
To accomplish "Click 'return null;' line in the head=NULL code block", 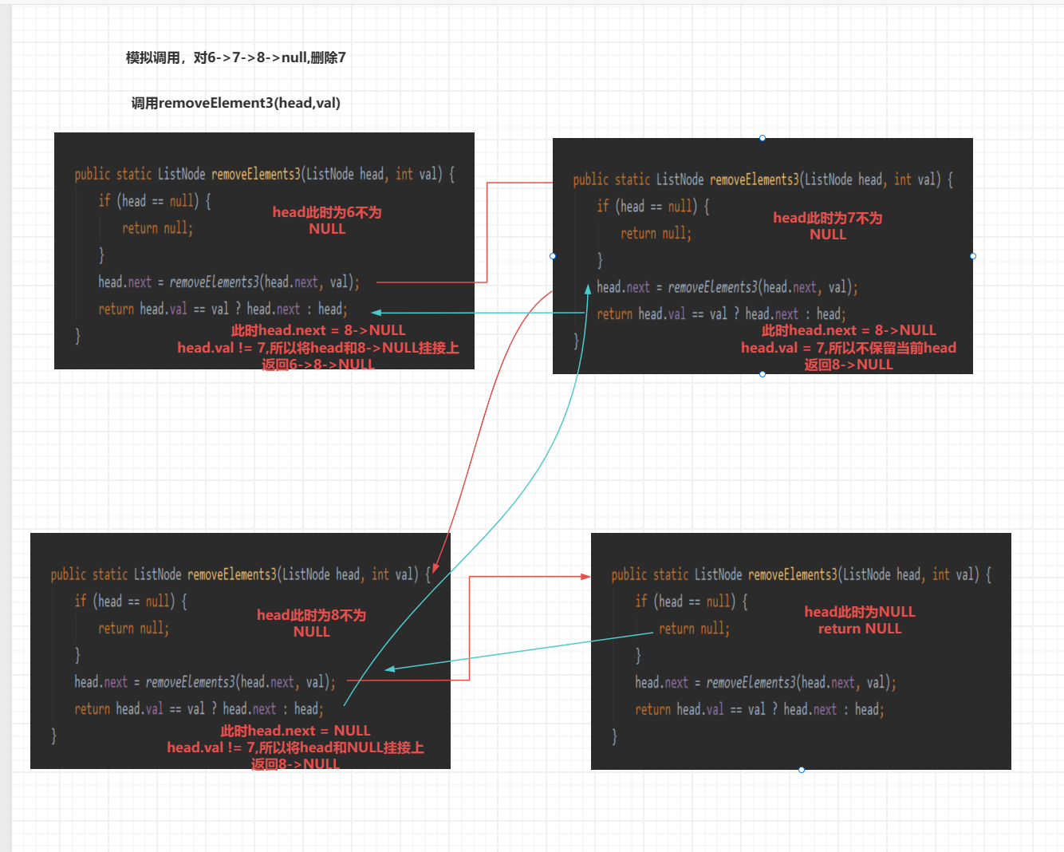I will click(694, 629).
